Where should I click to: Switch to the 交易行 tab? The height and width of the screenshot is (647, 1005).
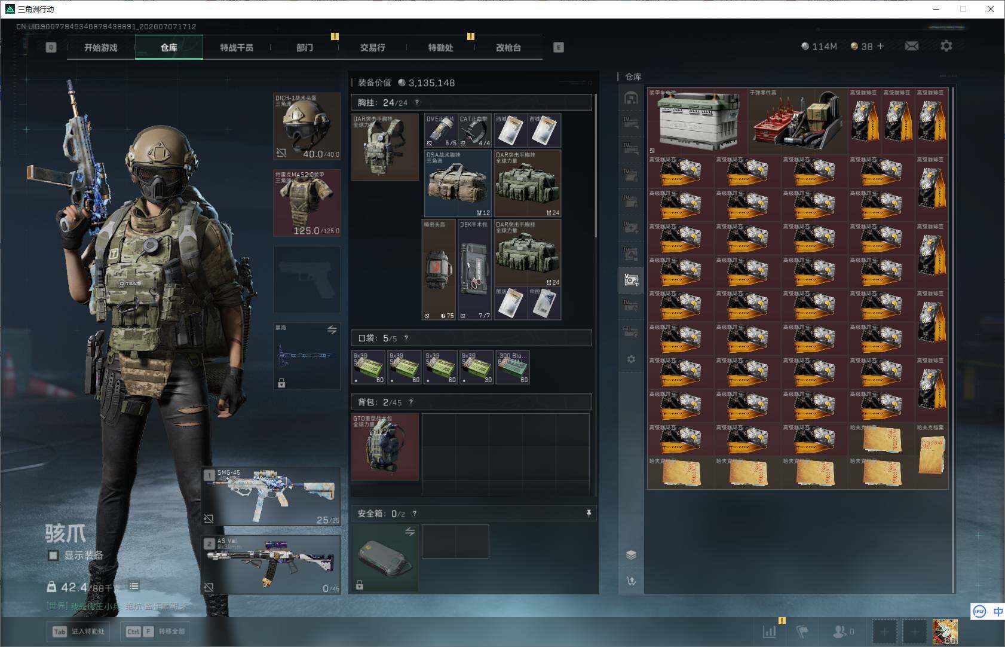click(x=372, y=47)
